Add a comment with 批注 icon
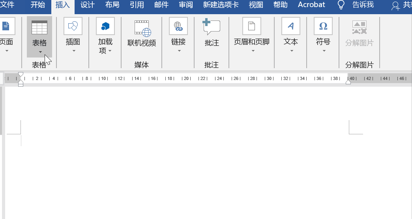The image size is (412, 219). click(x=212, y=27)
